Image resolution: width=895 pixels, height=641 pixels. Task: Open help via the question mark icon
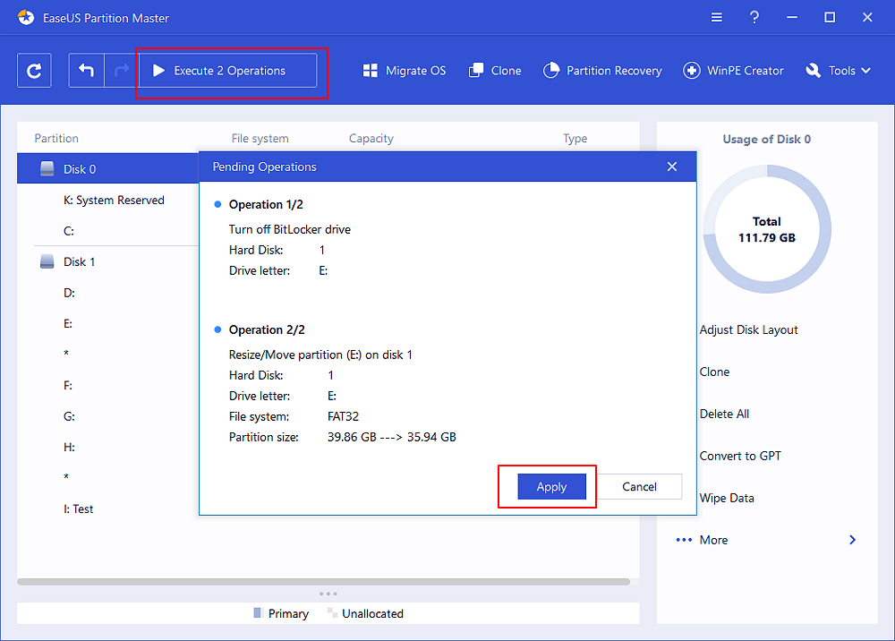click(754, 18)
